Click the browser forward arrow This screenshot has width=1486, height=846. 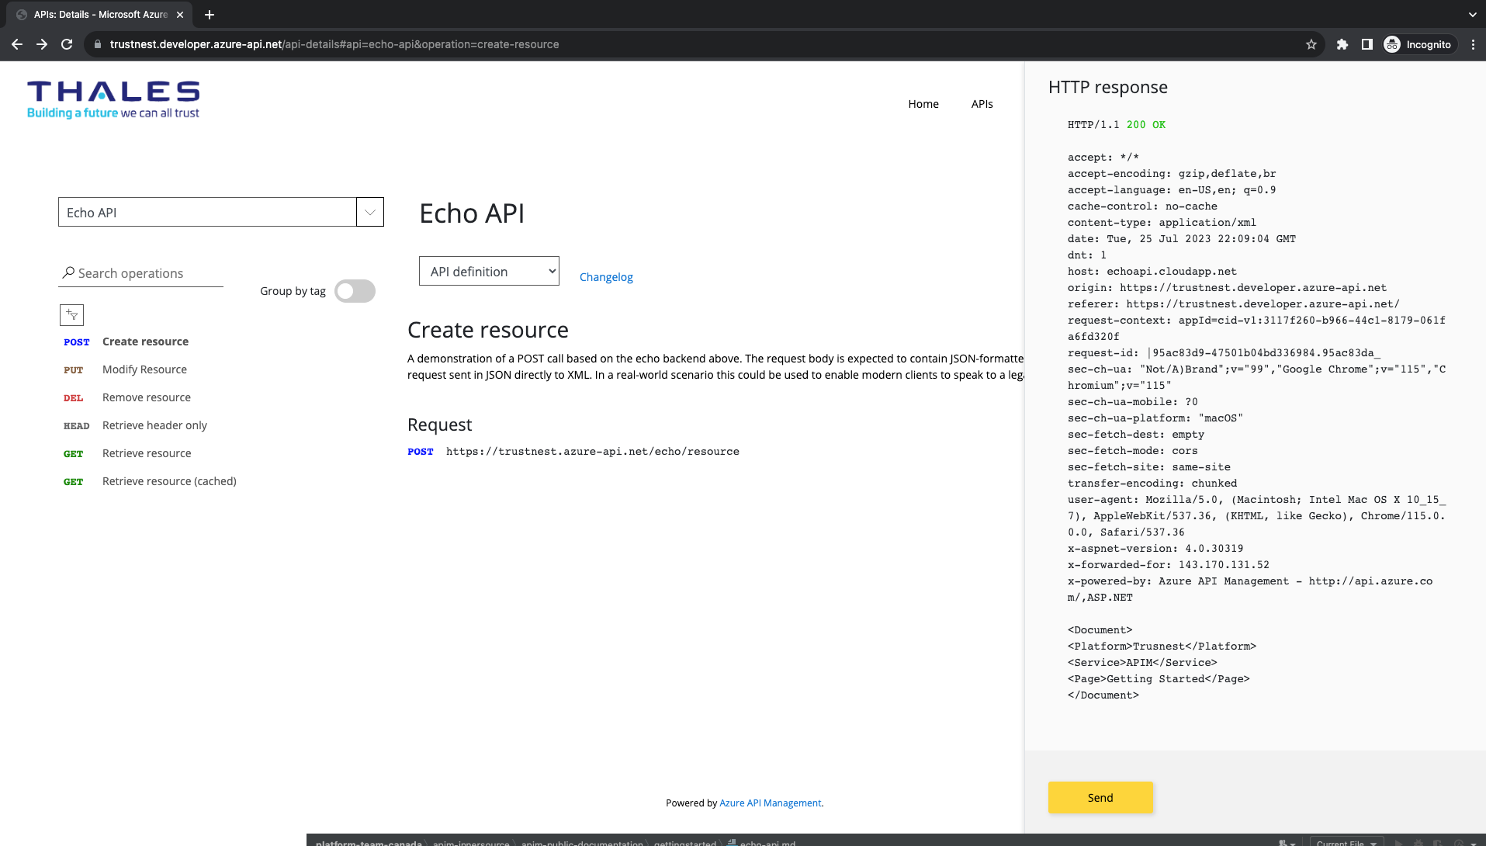click(x=42, y=44)
